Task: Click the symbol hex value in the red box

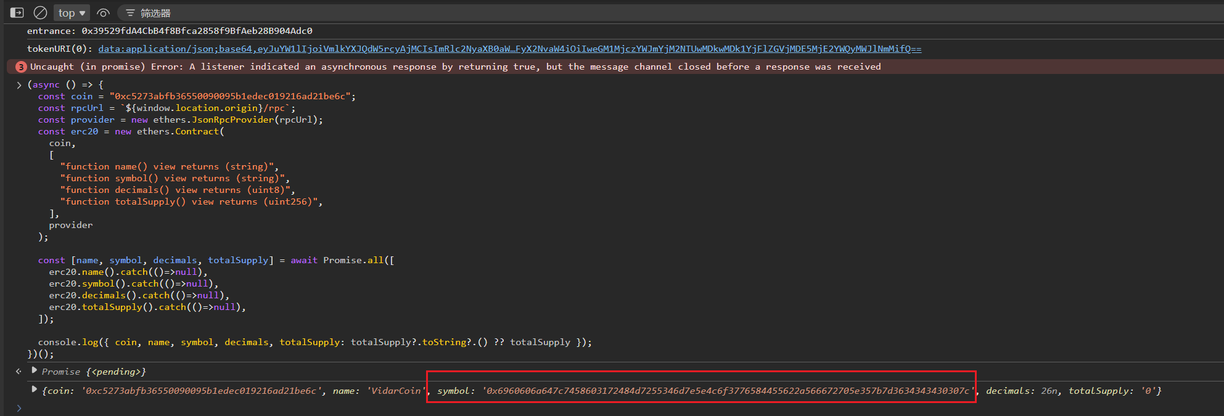Action: [x=728, y=391]
